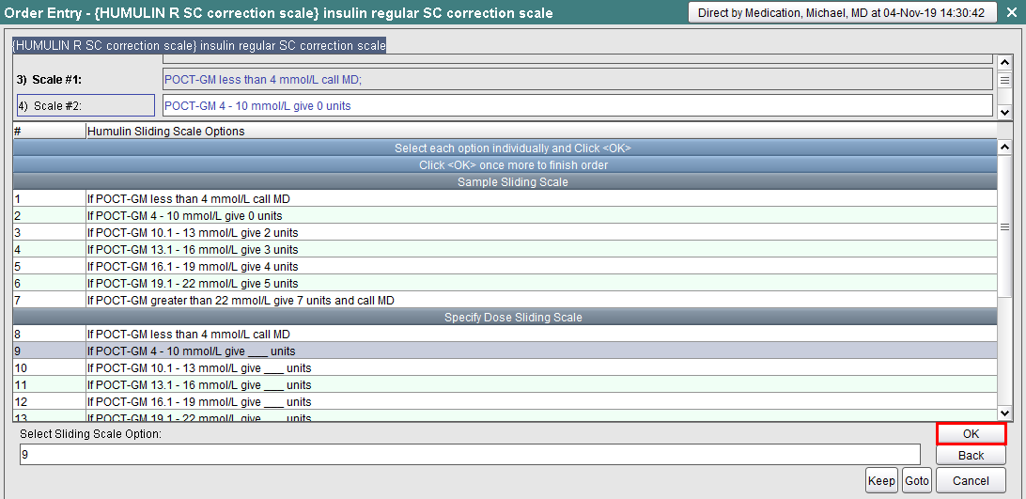The image size is (1026, 499).
Task: Select option 8 less than 4 call MD
Action: [x=505, y=334]
